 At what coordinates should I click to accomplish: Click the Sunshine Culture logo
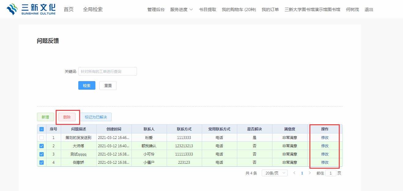point(31,9)
